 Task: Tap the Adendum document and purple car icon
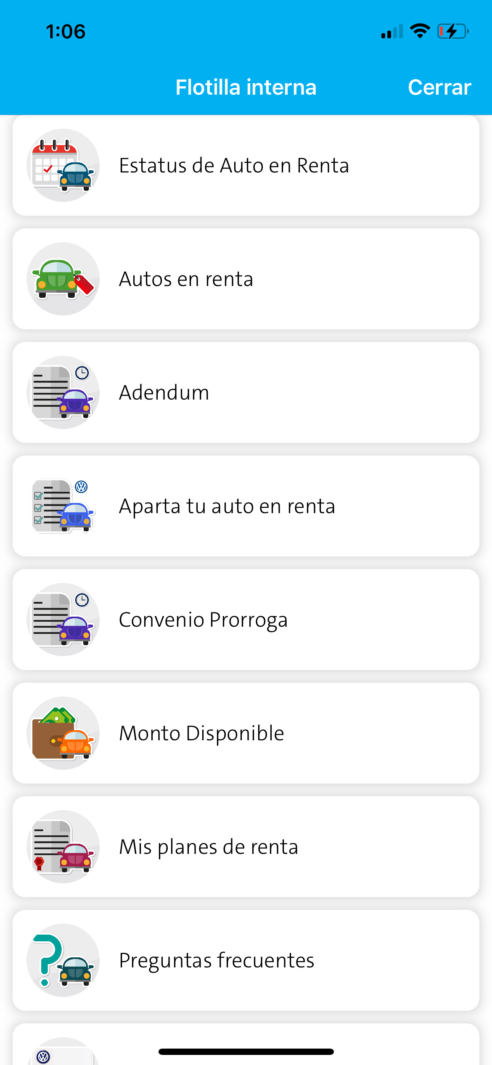tap(63, 392)
